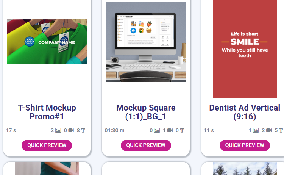Viewport: 284px width, 175px height.
Task: Click the Mockup Square (1:1)_BG_1 title
Action: click(146, 112)
